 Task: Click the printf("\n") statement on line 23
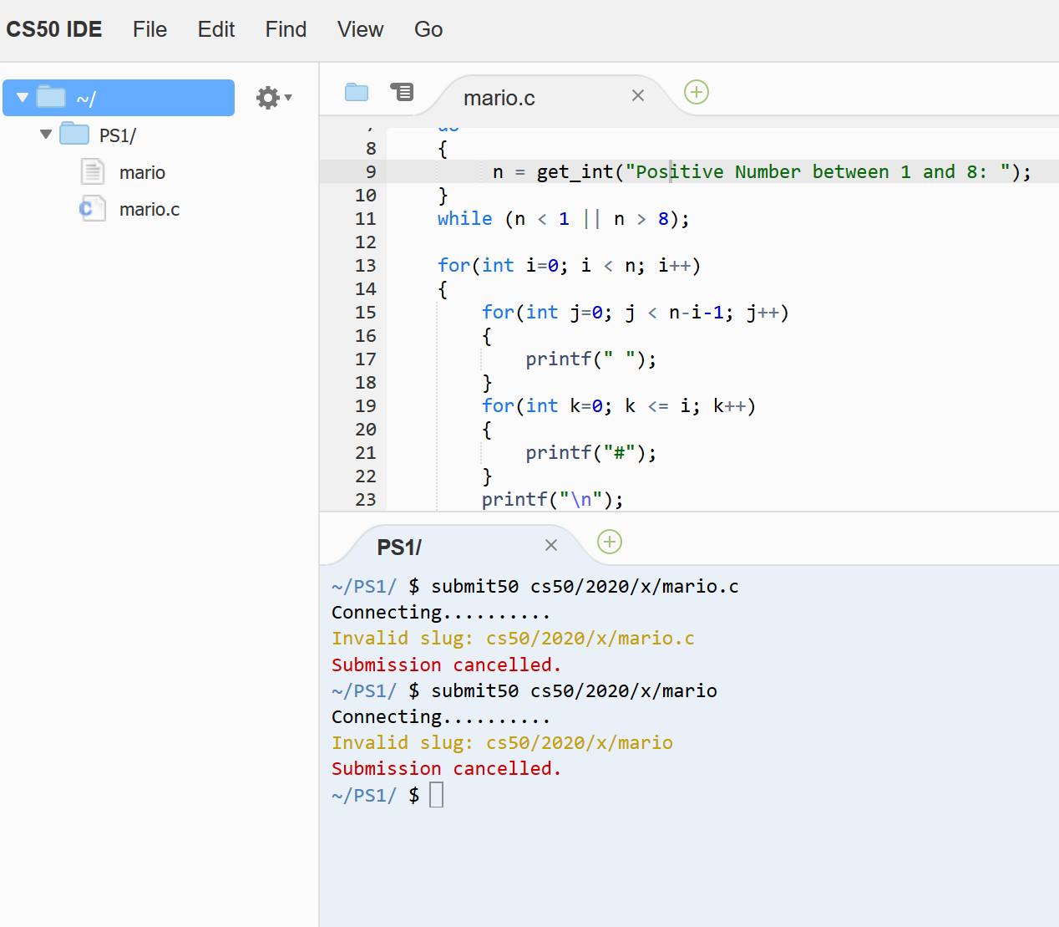553,499
